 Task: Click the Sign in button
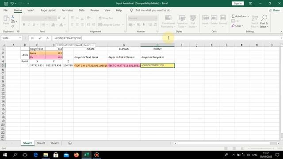238,4
